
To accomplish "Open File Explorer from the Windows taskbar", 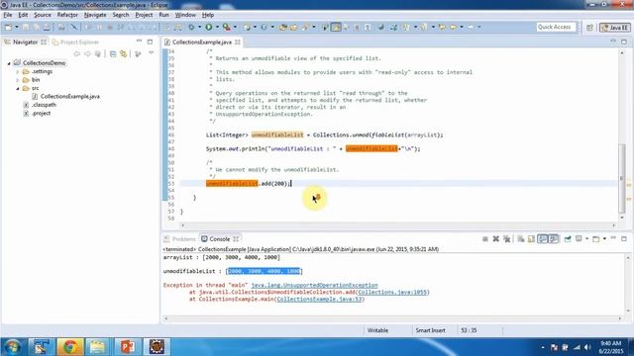I will pyautogui.click(x=97, y=347).
